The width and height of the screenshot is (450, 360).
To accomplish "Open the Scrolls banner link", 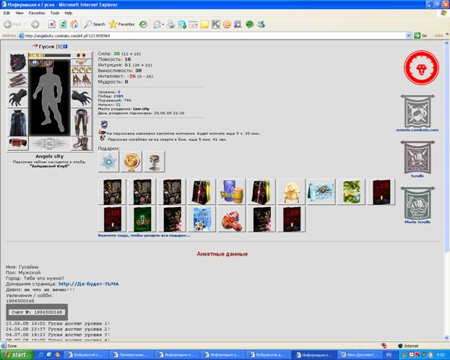I will tap(417, 159).
